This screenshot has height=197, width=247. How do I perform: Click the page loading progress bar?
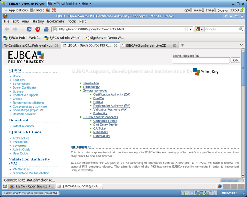(x=232, y=180)
